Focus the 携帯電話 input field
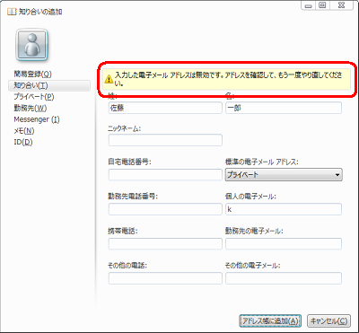The height and width of the screenshot is (333, 359). click(x=165, y=244)
